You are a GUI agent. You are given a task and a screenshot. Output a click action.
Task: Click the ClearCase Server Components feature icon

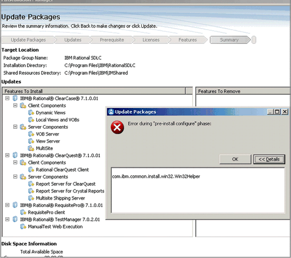tap(23, 127)
